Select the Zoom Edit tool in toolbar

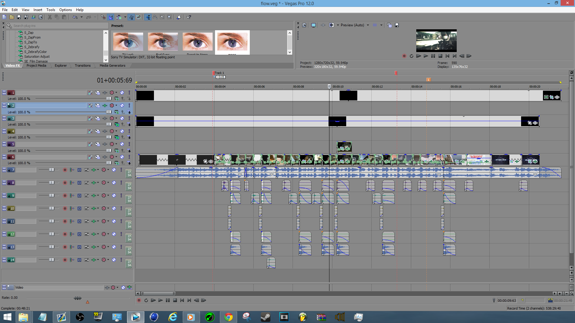[170, 17]
